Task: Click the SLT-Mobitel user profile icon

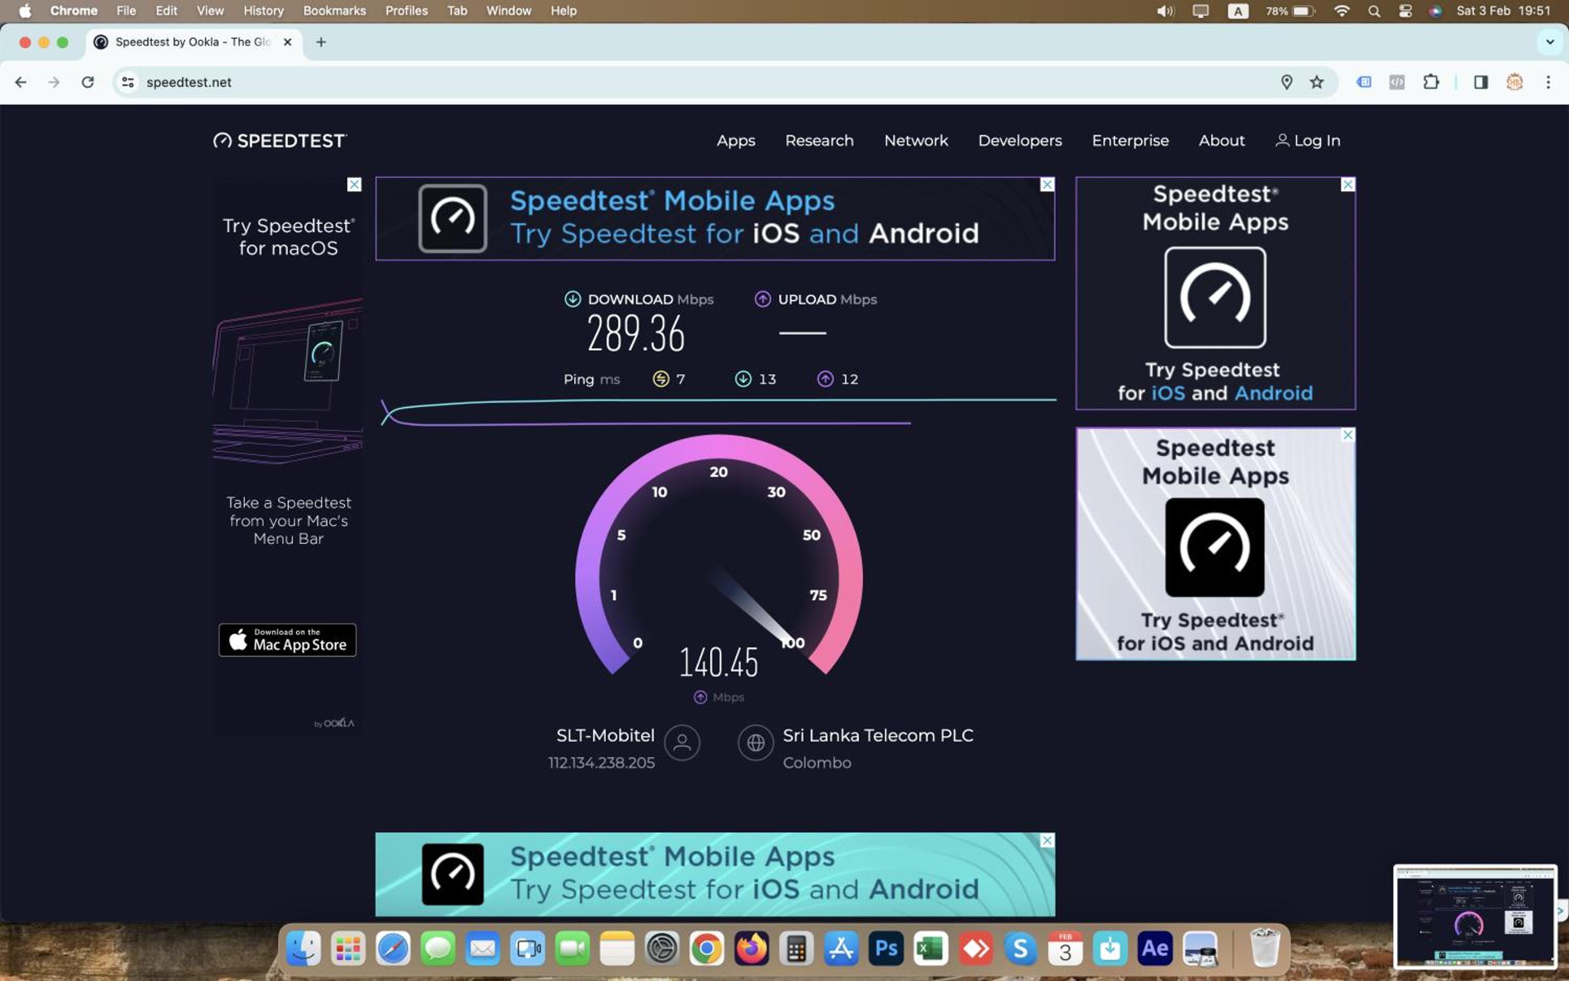Action: (681, 742)
